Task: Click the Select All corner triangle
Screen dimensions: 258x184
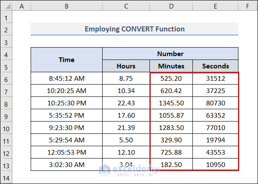Action: click(x=6, y=6)
